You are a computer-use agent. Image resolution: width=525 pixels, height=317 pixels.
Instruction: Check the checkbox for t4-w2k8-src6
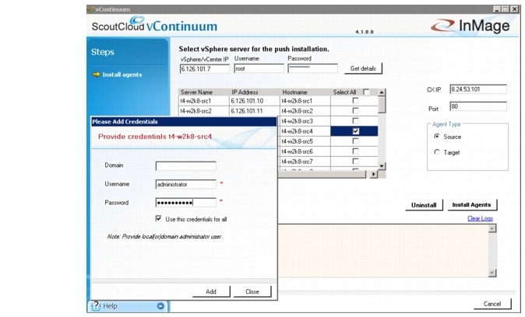click(355, 151)
